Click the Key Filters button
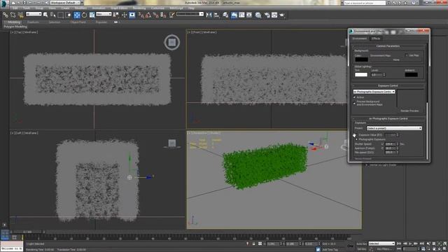 pyautogui.click(x=384, y=249)
